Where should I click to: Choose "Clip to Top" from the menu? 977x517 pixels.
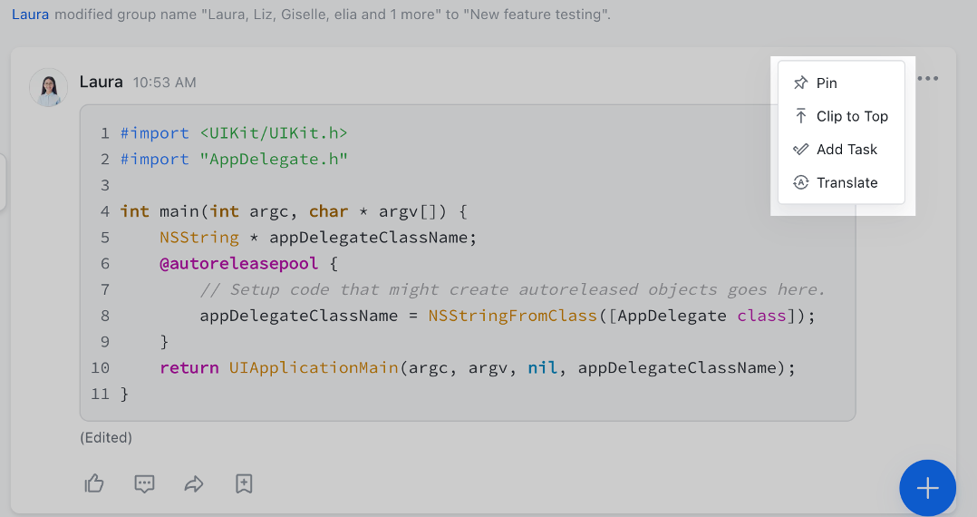[852, 116]
